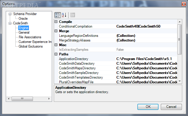Click the tree horizontal scrollbar thumb
The image size is (188, 116).
[x=22, y=99]
